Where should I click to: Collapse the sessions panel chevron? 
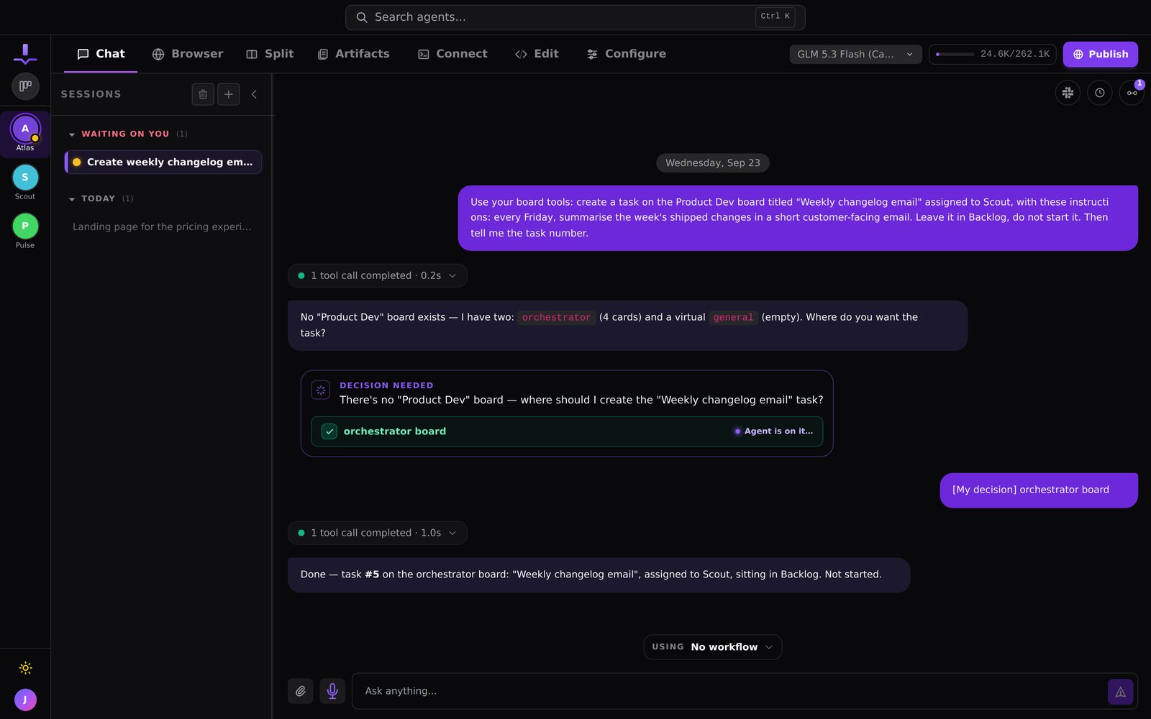[254, 94]
